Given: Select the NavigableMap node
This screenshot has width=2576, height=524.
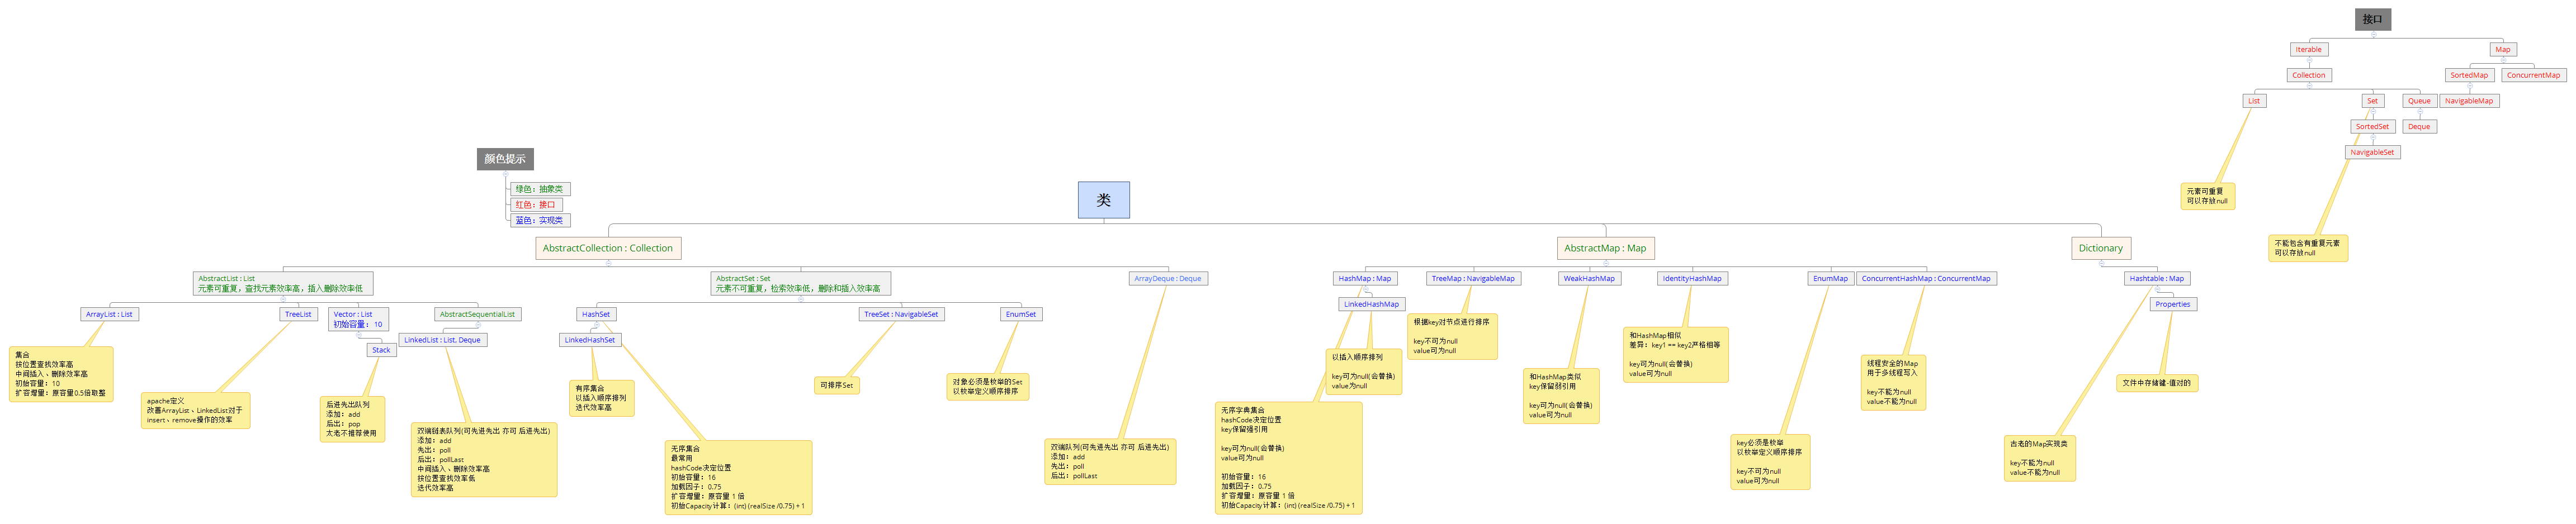Looking at the screenshot, I should point(2469,101).
